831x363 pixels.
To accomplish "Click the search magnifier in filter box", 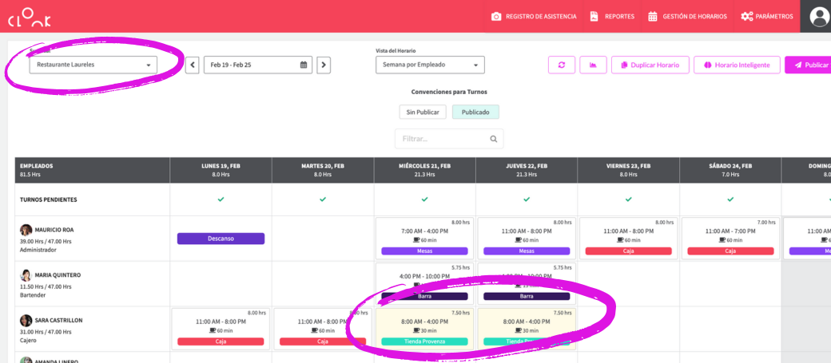I will point(494,139).
